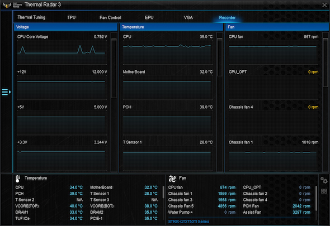Click the bottom temperature list scrollbar
This screenshot has height=226, width=330.
163,192
